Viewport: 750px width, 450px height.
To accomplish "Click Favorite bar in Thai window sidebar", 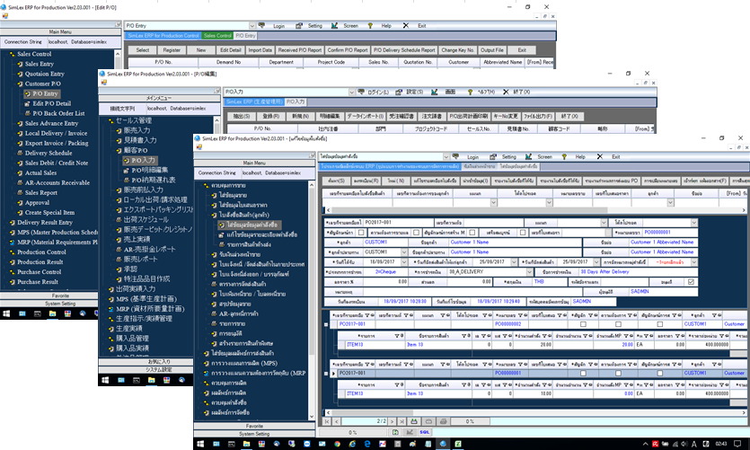I will [254, 426].
